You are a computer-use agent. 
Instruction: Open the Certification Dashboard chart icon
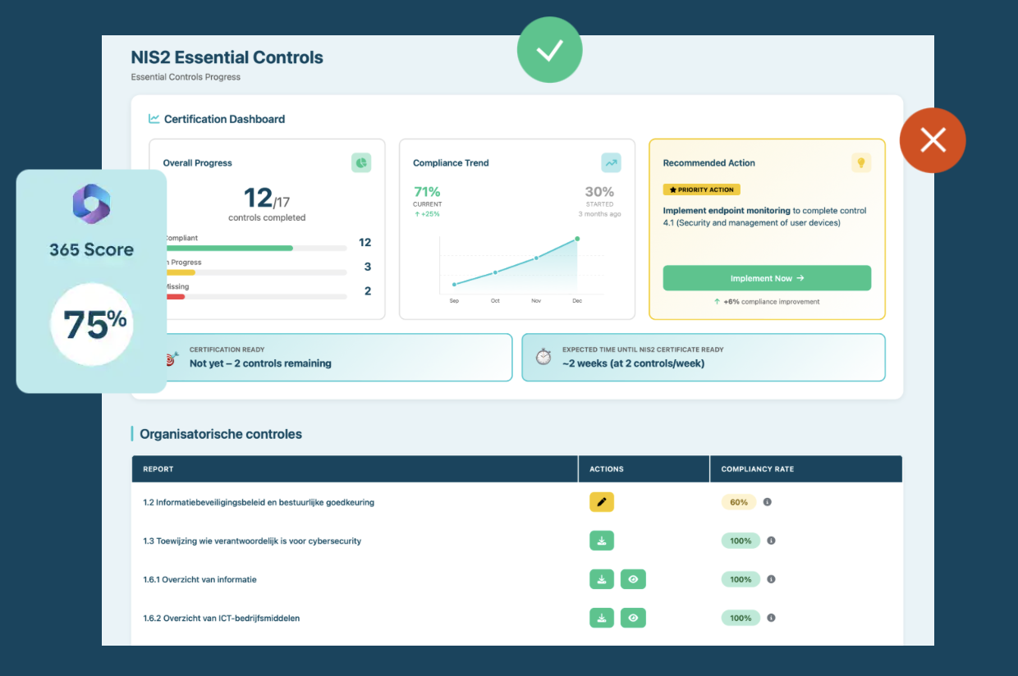(x=154, y=118)
